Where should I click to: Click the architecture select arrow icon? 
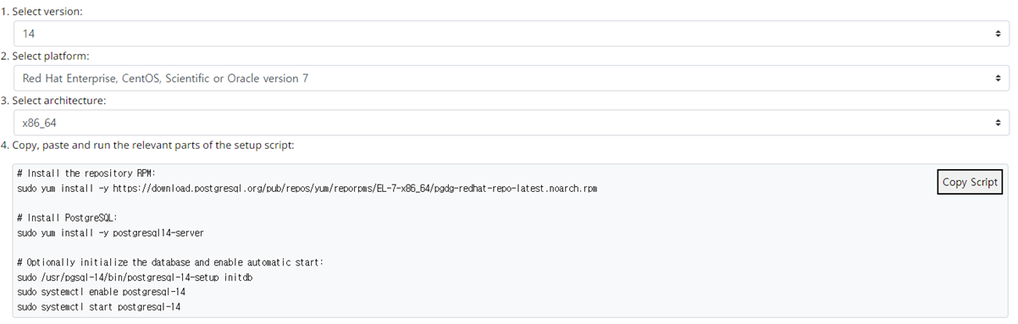[x=998, y=123]
